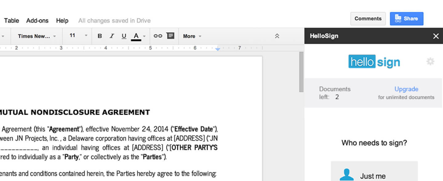Close the HelloSign sidebar panel
This screenshot has height=181, width=443.
(436, 36)
